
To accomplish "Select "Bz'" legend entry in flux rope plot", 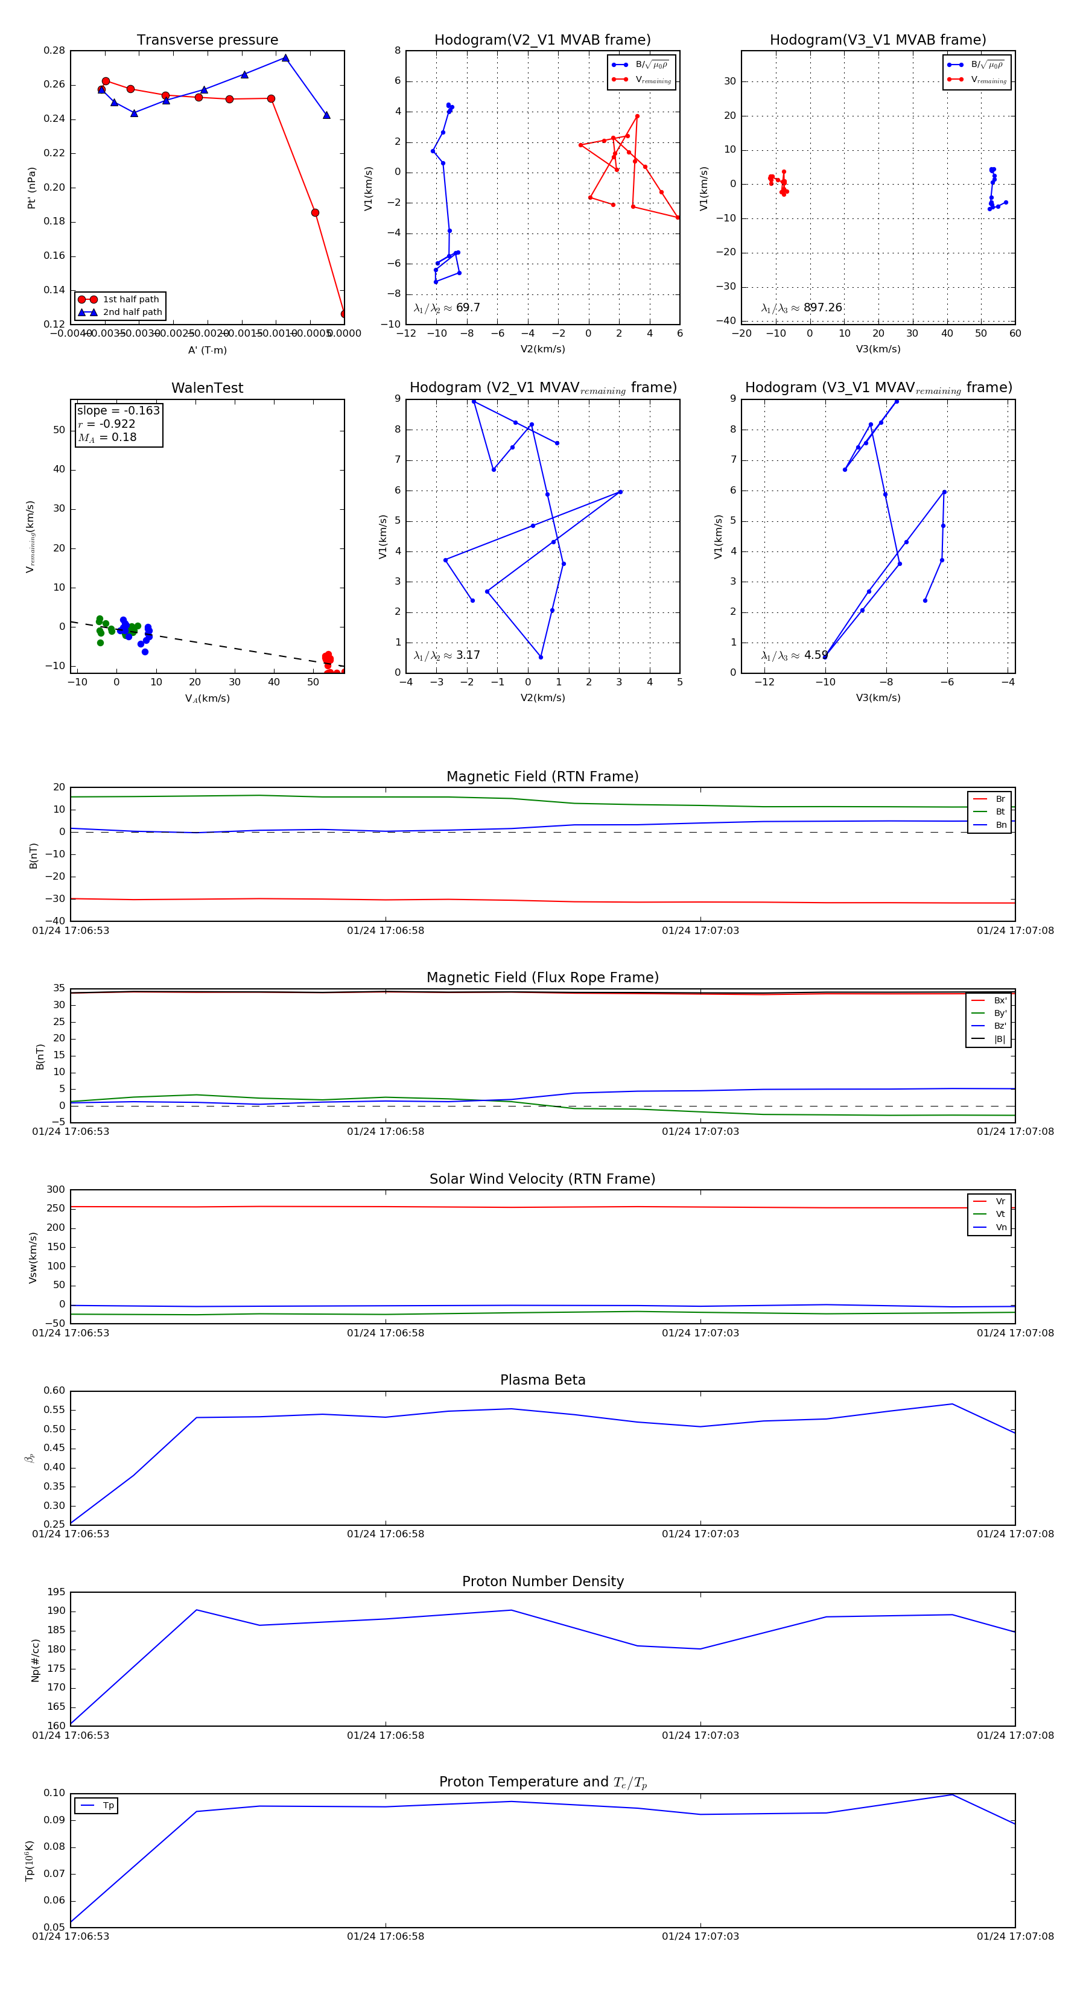I will tap(989, 1026).
